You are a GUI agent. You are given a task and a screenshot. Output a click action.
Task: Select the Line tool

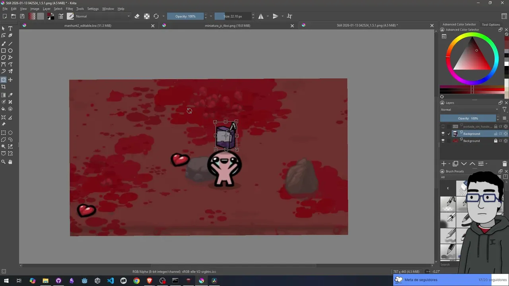(x=10, y=44)
